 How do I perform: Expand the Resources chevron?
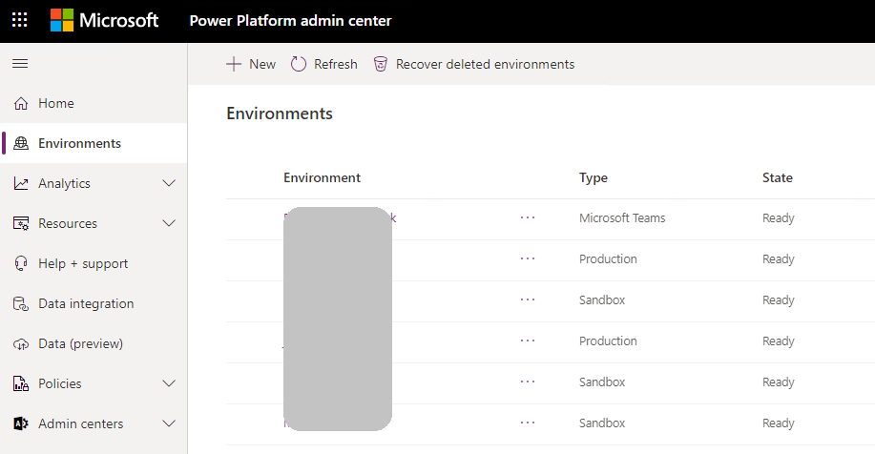(169, 223)
